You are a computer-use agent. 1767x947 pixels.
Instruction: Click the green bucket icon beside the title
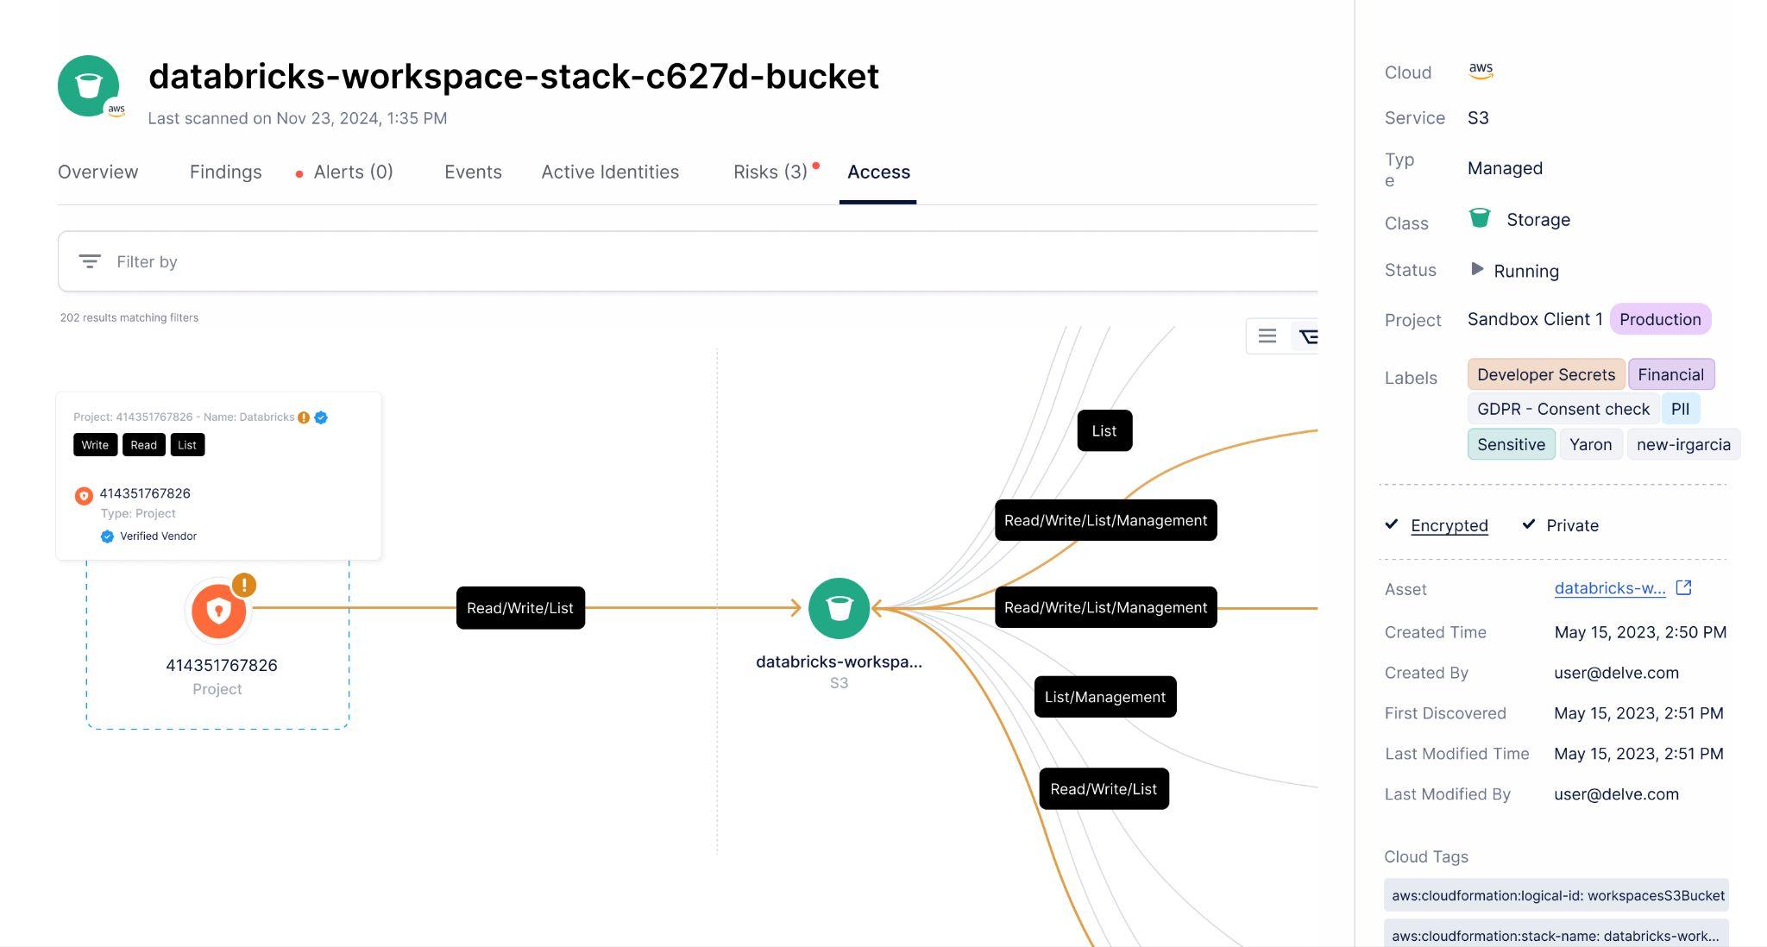pos(88,86)
